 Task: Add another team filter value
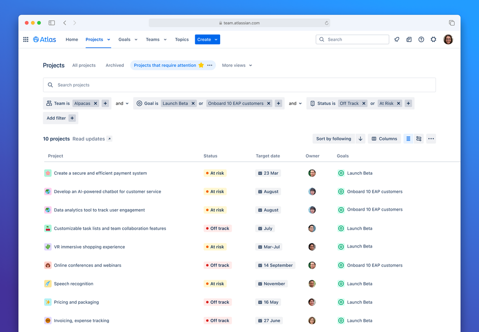click(105, 103)
